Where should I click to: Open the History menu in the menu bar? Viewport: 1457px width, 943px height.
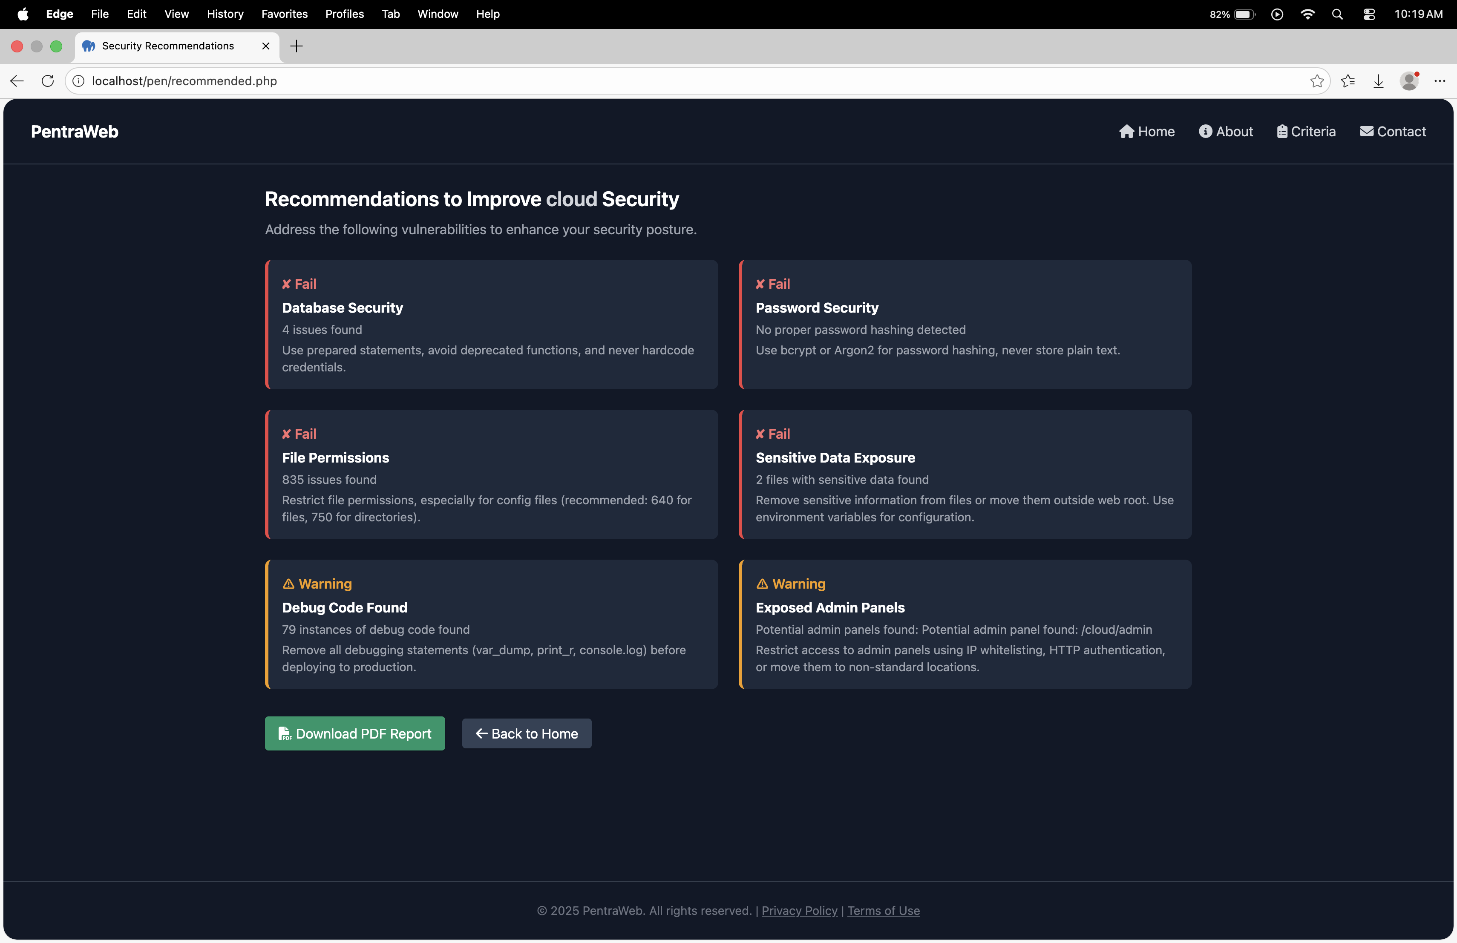pos(225,14)
